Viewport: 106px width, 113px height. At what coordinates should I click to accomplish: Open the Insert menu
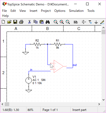point(33,11)
